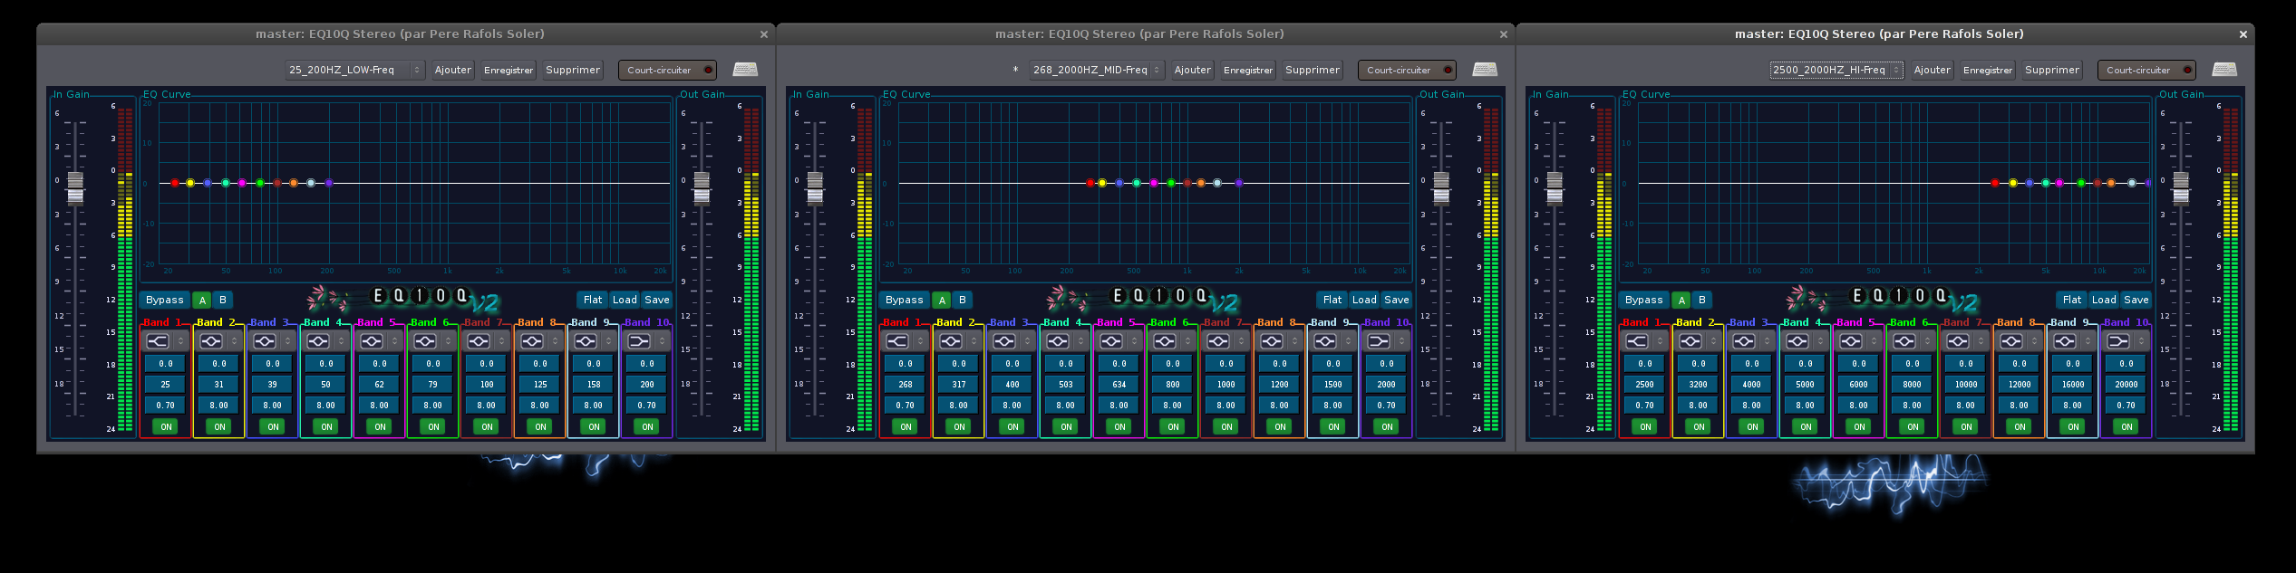The image size is (2296, 573).
Task: Toggle Court-circuiter in the HI-Freq window
Action: tap(2146, 70)
